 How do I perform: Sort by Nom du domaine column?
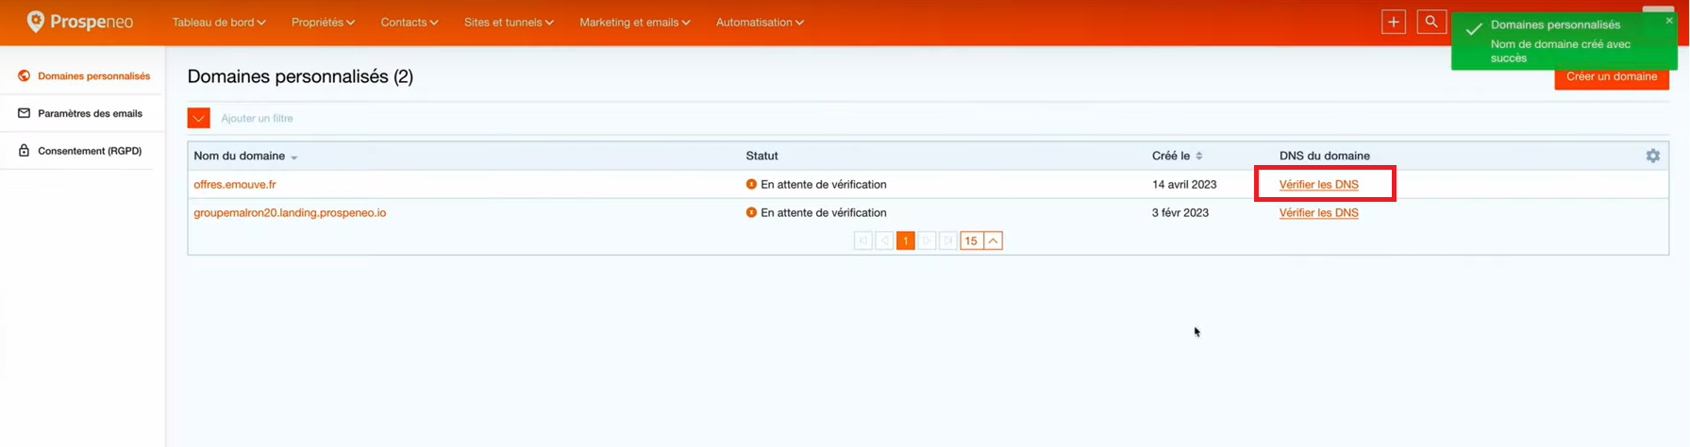point(245,156)
